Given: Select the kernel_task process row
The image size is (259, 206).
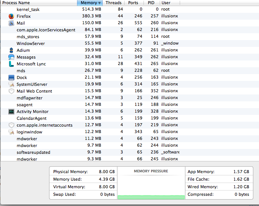Looking at the screenshot, I should [129, 9].
